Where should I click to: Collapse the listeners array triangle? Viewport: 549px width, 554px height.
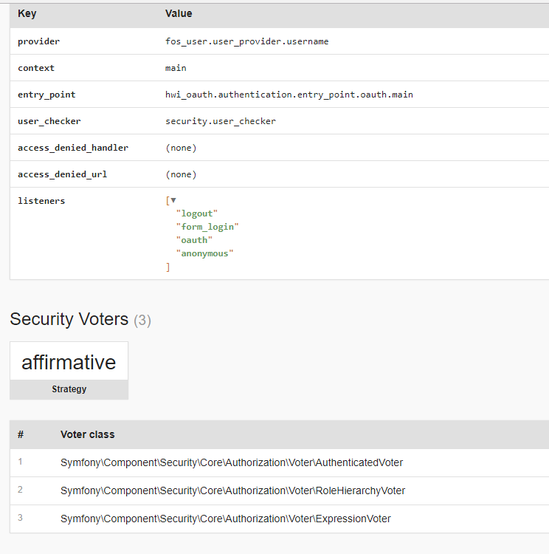pos(173,200)
